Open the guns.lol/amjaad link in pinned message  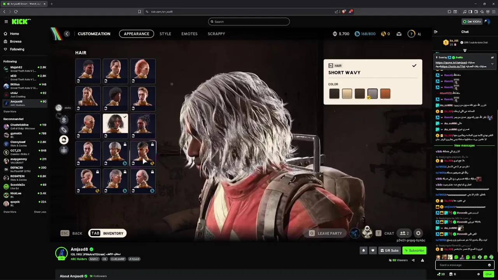pyautogui.click(x=451, y=63)
